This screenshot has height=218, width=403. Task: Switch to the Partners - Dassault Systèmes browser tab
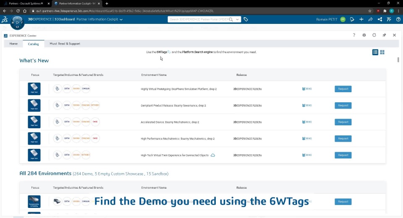point(26,4)
